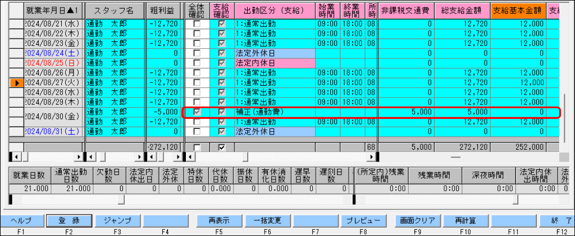Image resolution: width=575 pixels, height=236 pixels.
Task: Click 5,000 in 非課税交通費 on 補正(通勤費) row
Action: pyautogui.click(x=407, y=112)
